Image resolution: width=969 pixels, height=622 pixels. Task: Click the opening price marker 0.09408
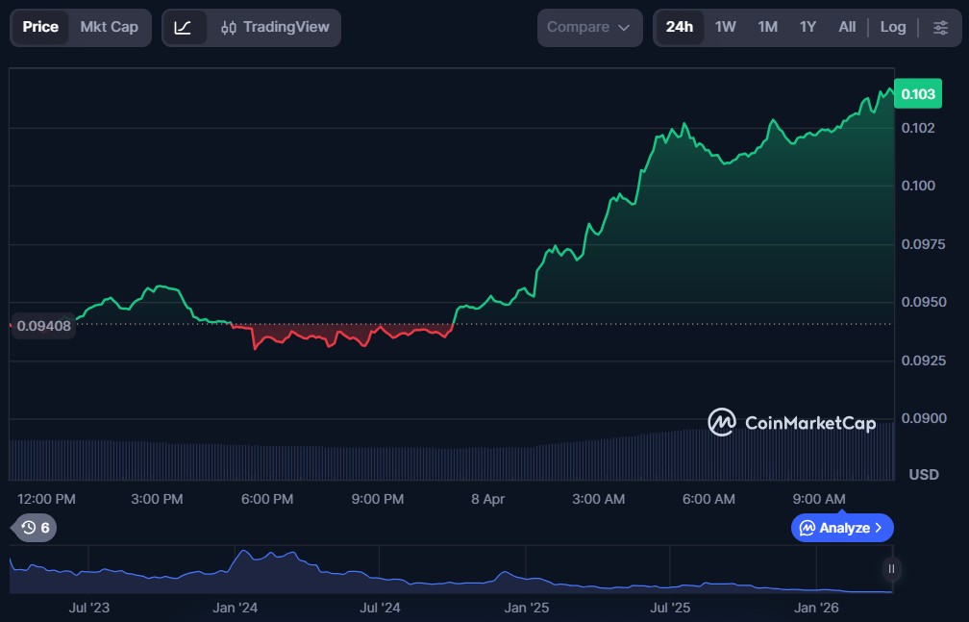click(43, 326)
